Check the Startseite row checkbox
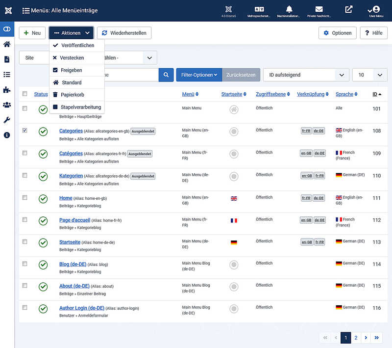 pyautogui.click(x=25, y=241)
